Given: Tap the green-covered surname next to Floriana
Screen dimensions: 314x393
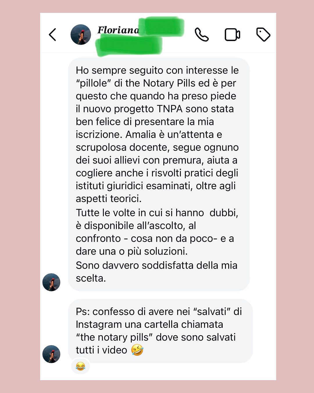Looking at the screenshot, I should 161,26.
